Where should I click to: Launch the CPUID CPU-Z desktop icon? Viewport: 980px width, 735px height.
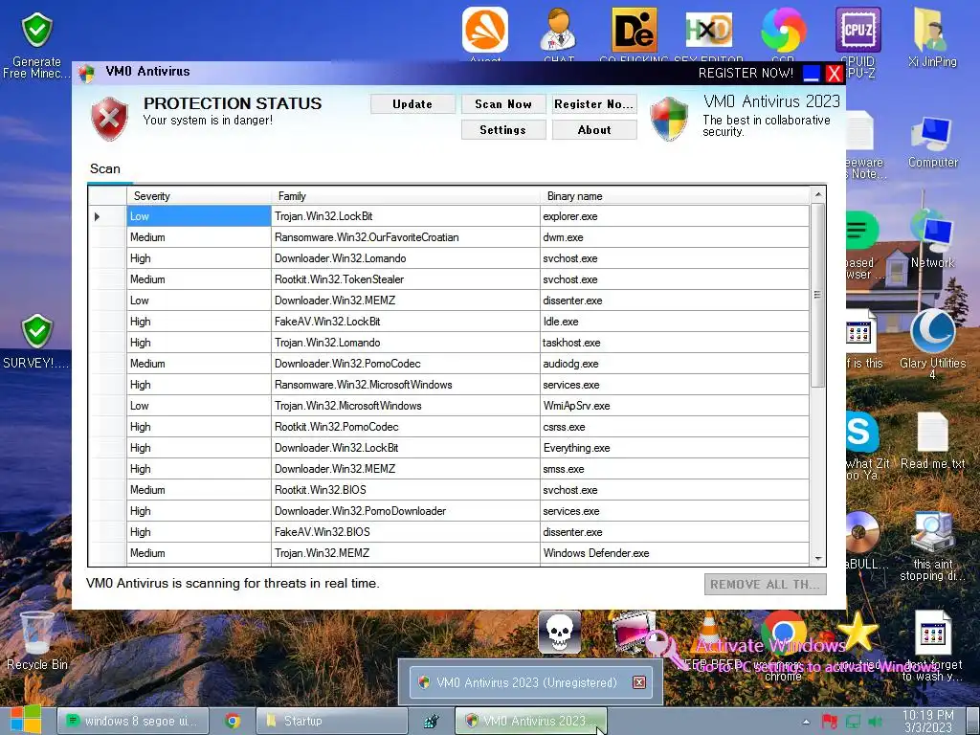pos(858,31)
